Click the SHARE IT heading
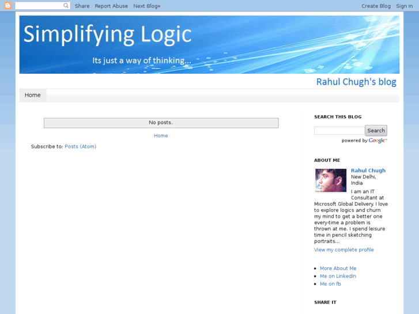Screen dimensions: 419x314 325,302
